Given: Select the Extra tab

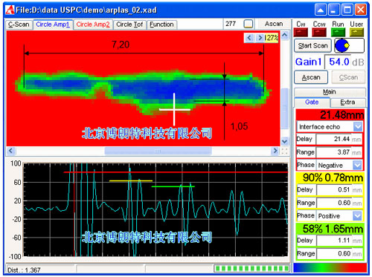Looking at the screenshot, I should 347,102.
